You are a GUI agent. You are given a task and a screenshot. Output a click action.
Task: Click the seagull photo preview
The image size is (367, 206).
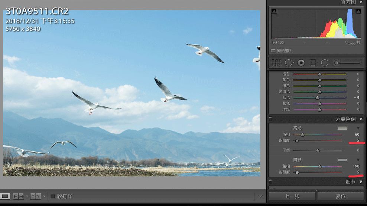131,93
